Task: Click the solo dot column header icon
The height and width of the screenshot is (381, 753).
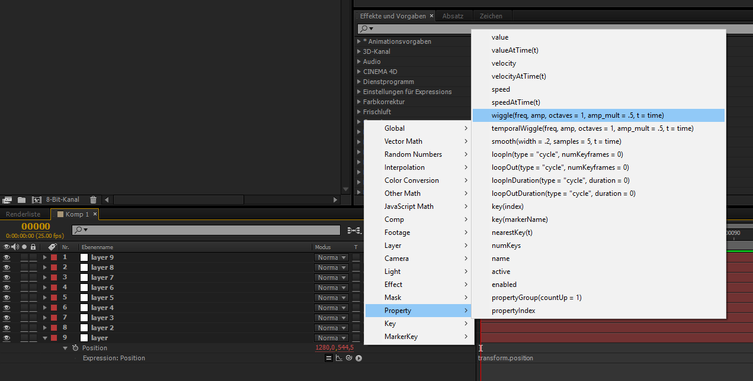Action: tap(24, 247)
